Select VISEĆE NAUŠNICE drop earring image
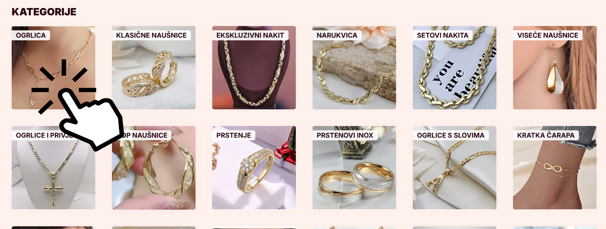The image size is (606, 229). (555, 68)
